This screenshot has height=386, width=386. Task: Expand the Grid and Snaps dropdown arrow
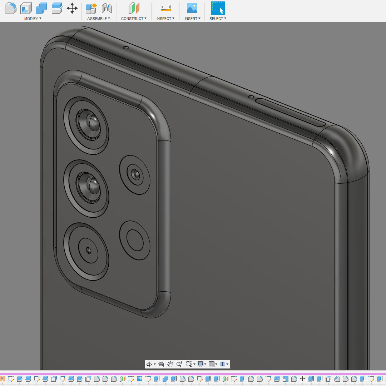(x=216, y=364)
